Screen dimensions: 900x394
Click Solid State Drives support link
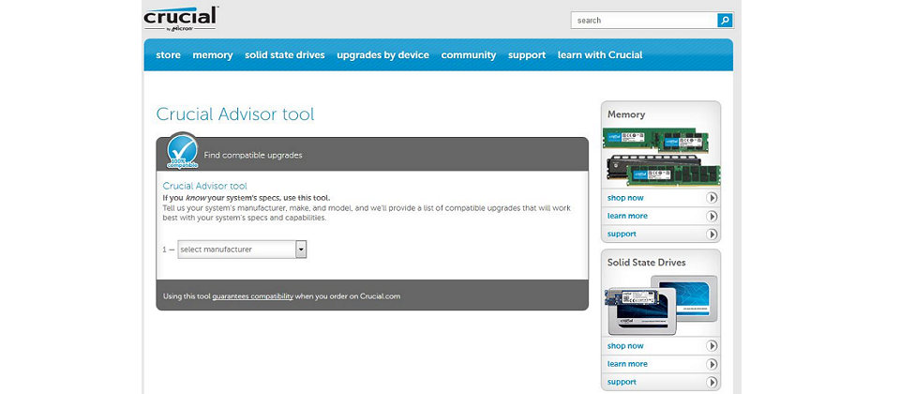tap(622, 382)
